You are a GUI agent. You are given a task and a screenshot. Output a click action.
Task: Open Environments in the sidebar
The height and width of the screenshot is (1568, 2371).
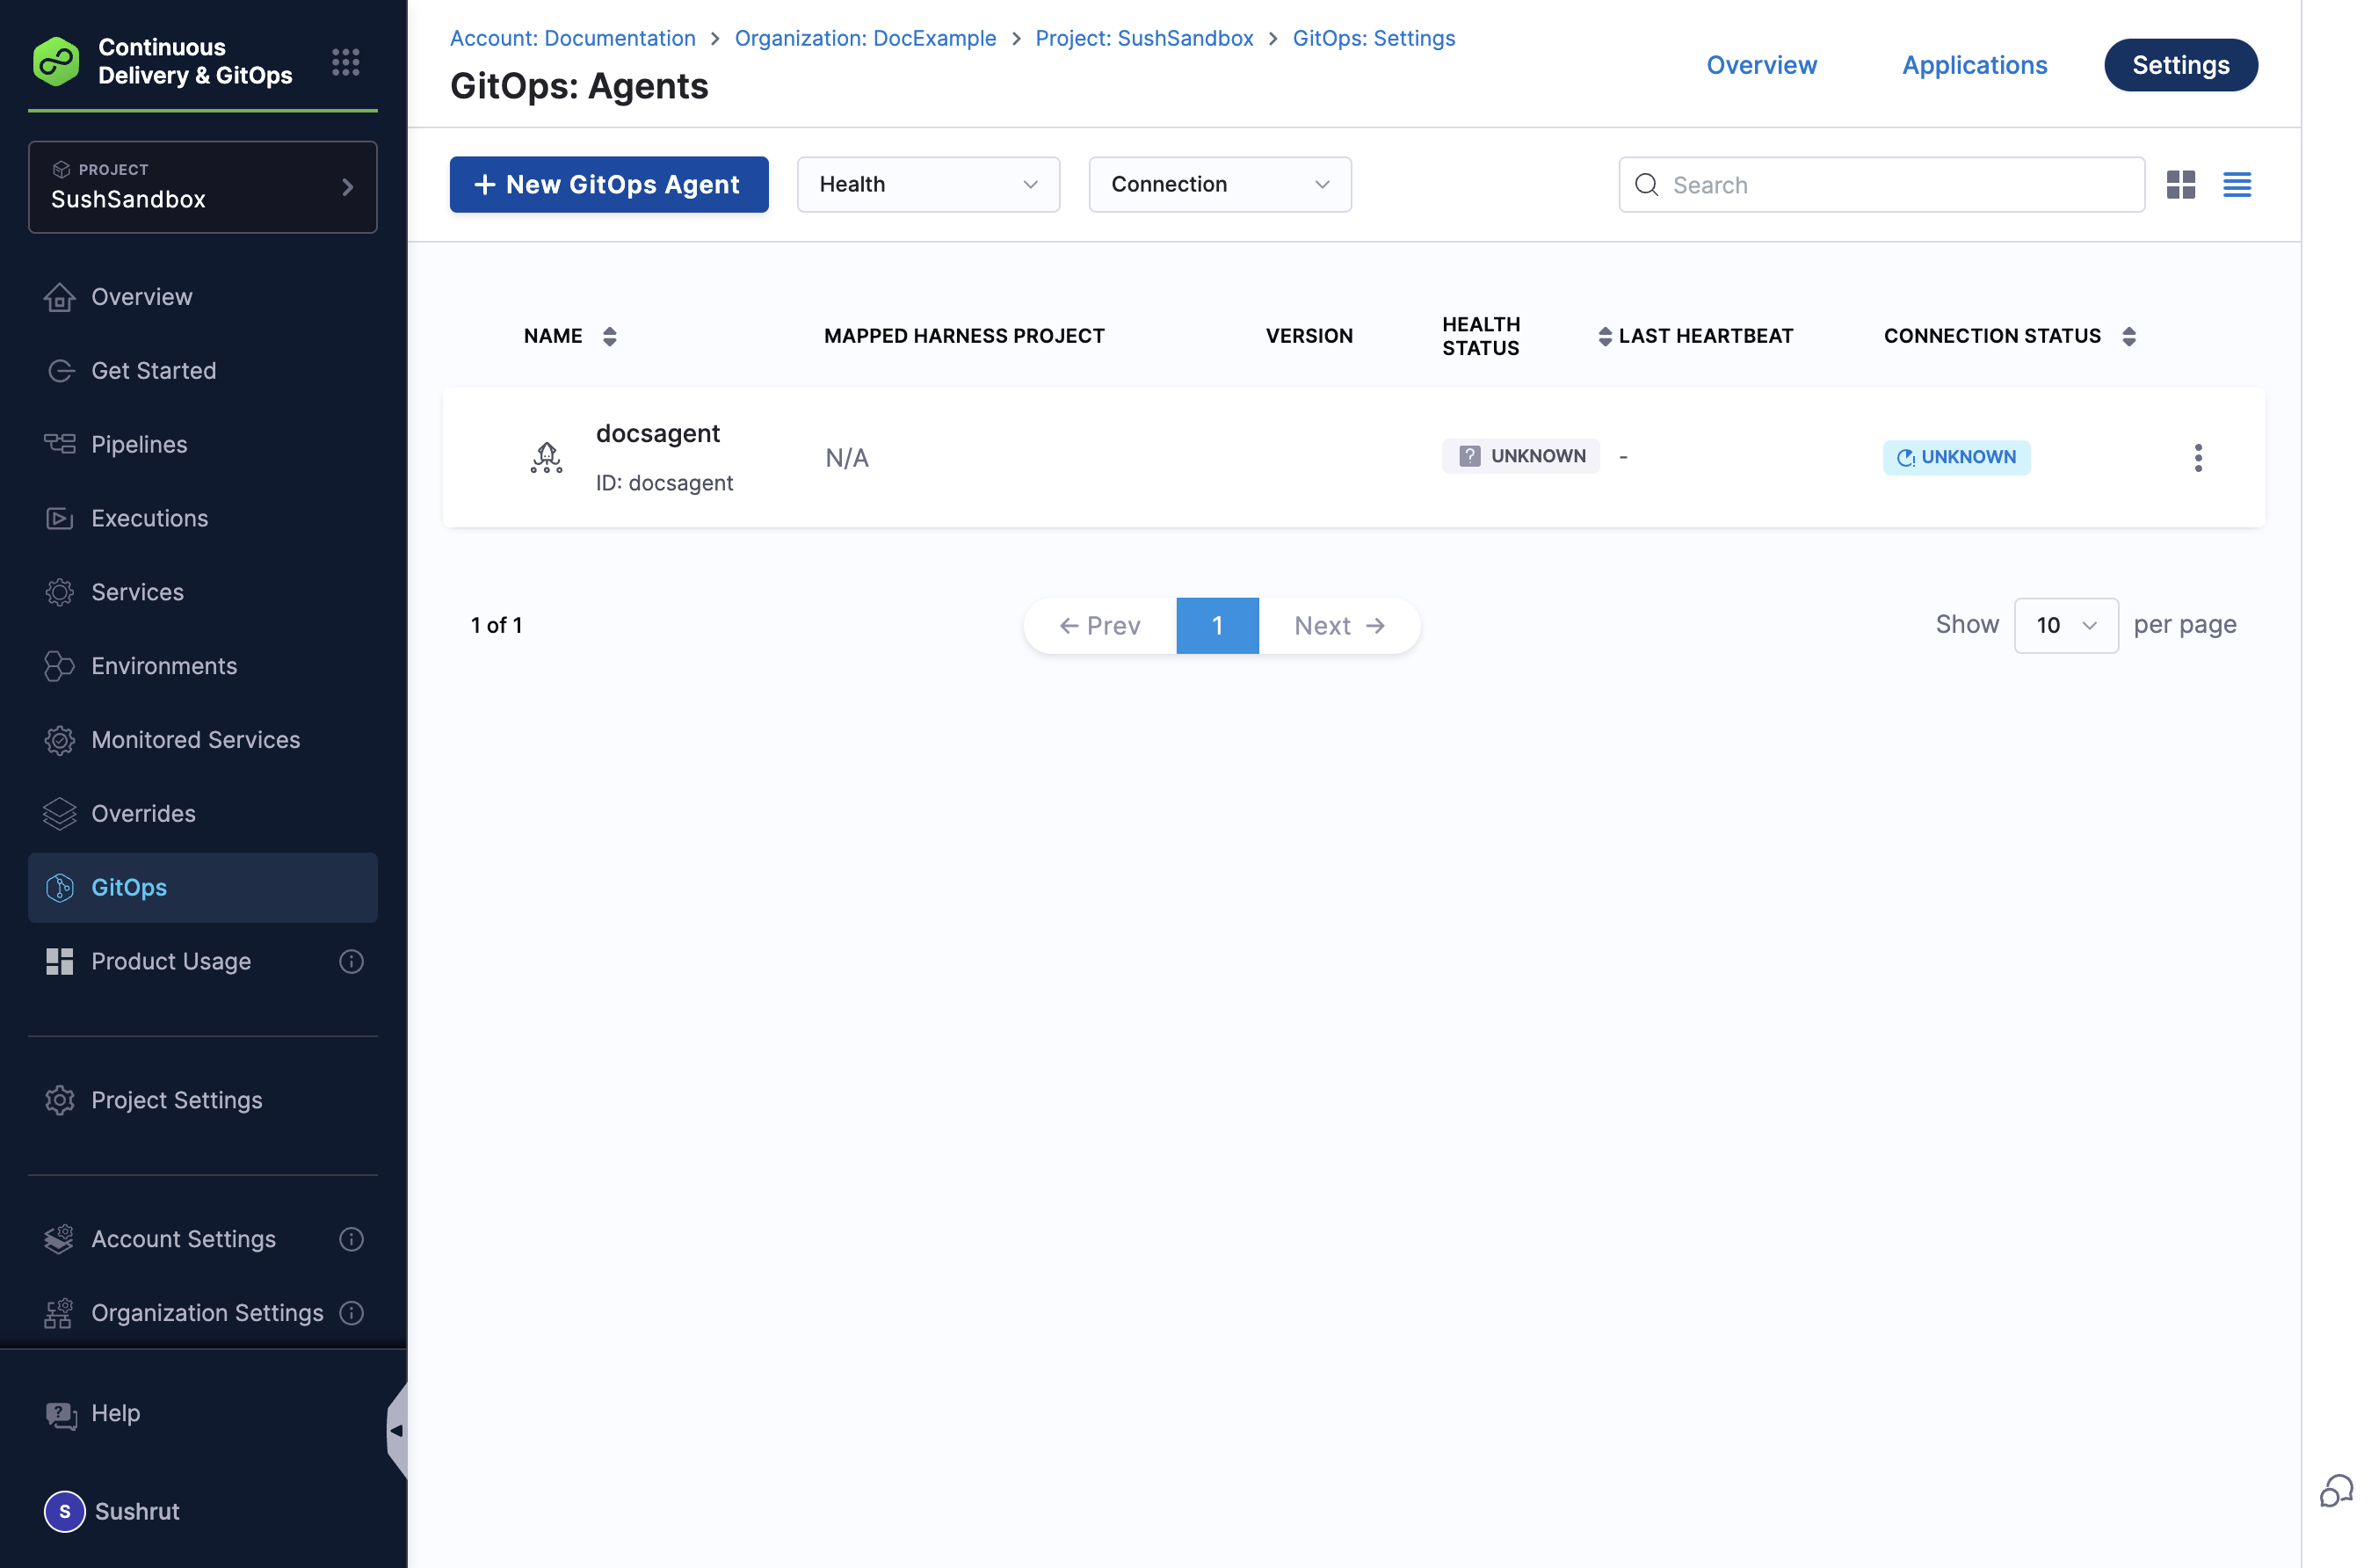(203, 666)
